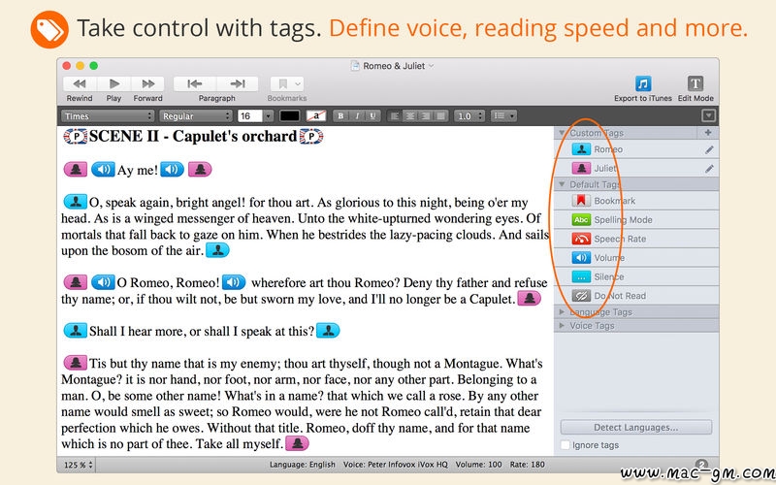Edit the Juliet tag with pencil
This screenshot has height=485, width=776.
click(x=709, y=169)
